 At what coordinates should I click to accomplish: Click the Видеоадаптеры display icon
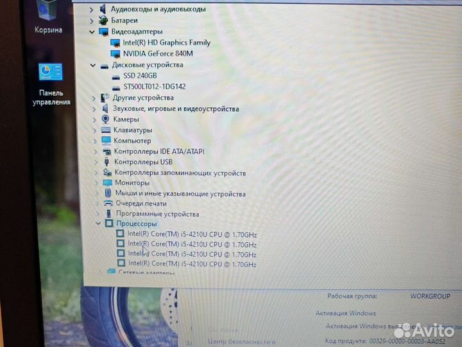click(x=104, y=31)
